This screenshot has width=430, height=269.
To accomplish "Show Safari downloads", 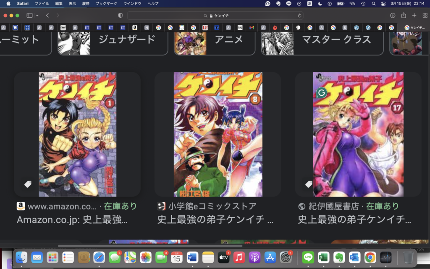I will pos(393,16).
